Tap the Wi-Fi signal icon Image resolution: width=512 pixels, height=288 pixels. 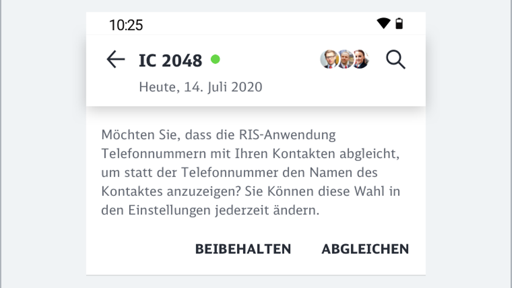click(383, 23)
